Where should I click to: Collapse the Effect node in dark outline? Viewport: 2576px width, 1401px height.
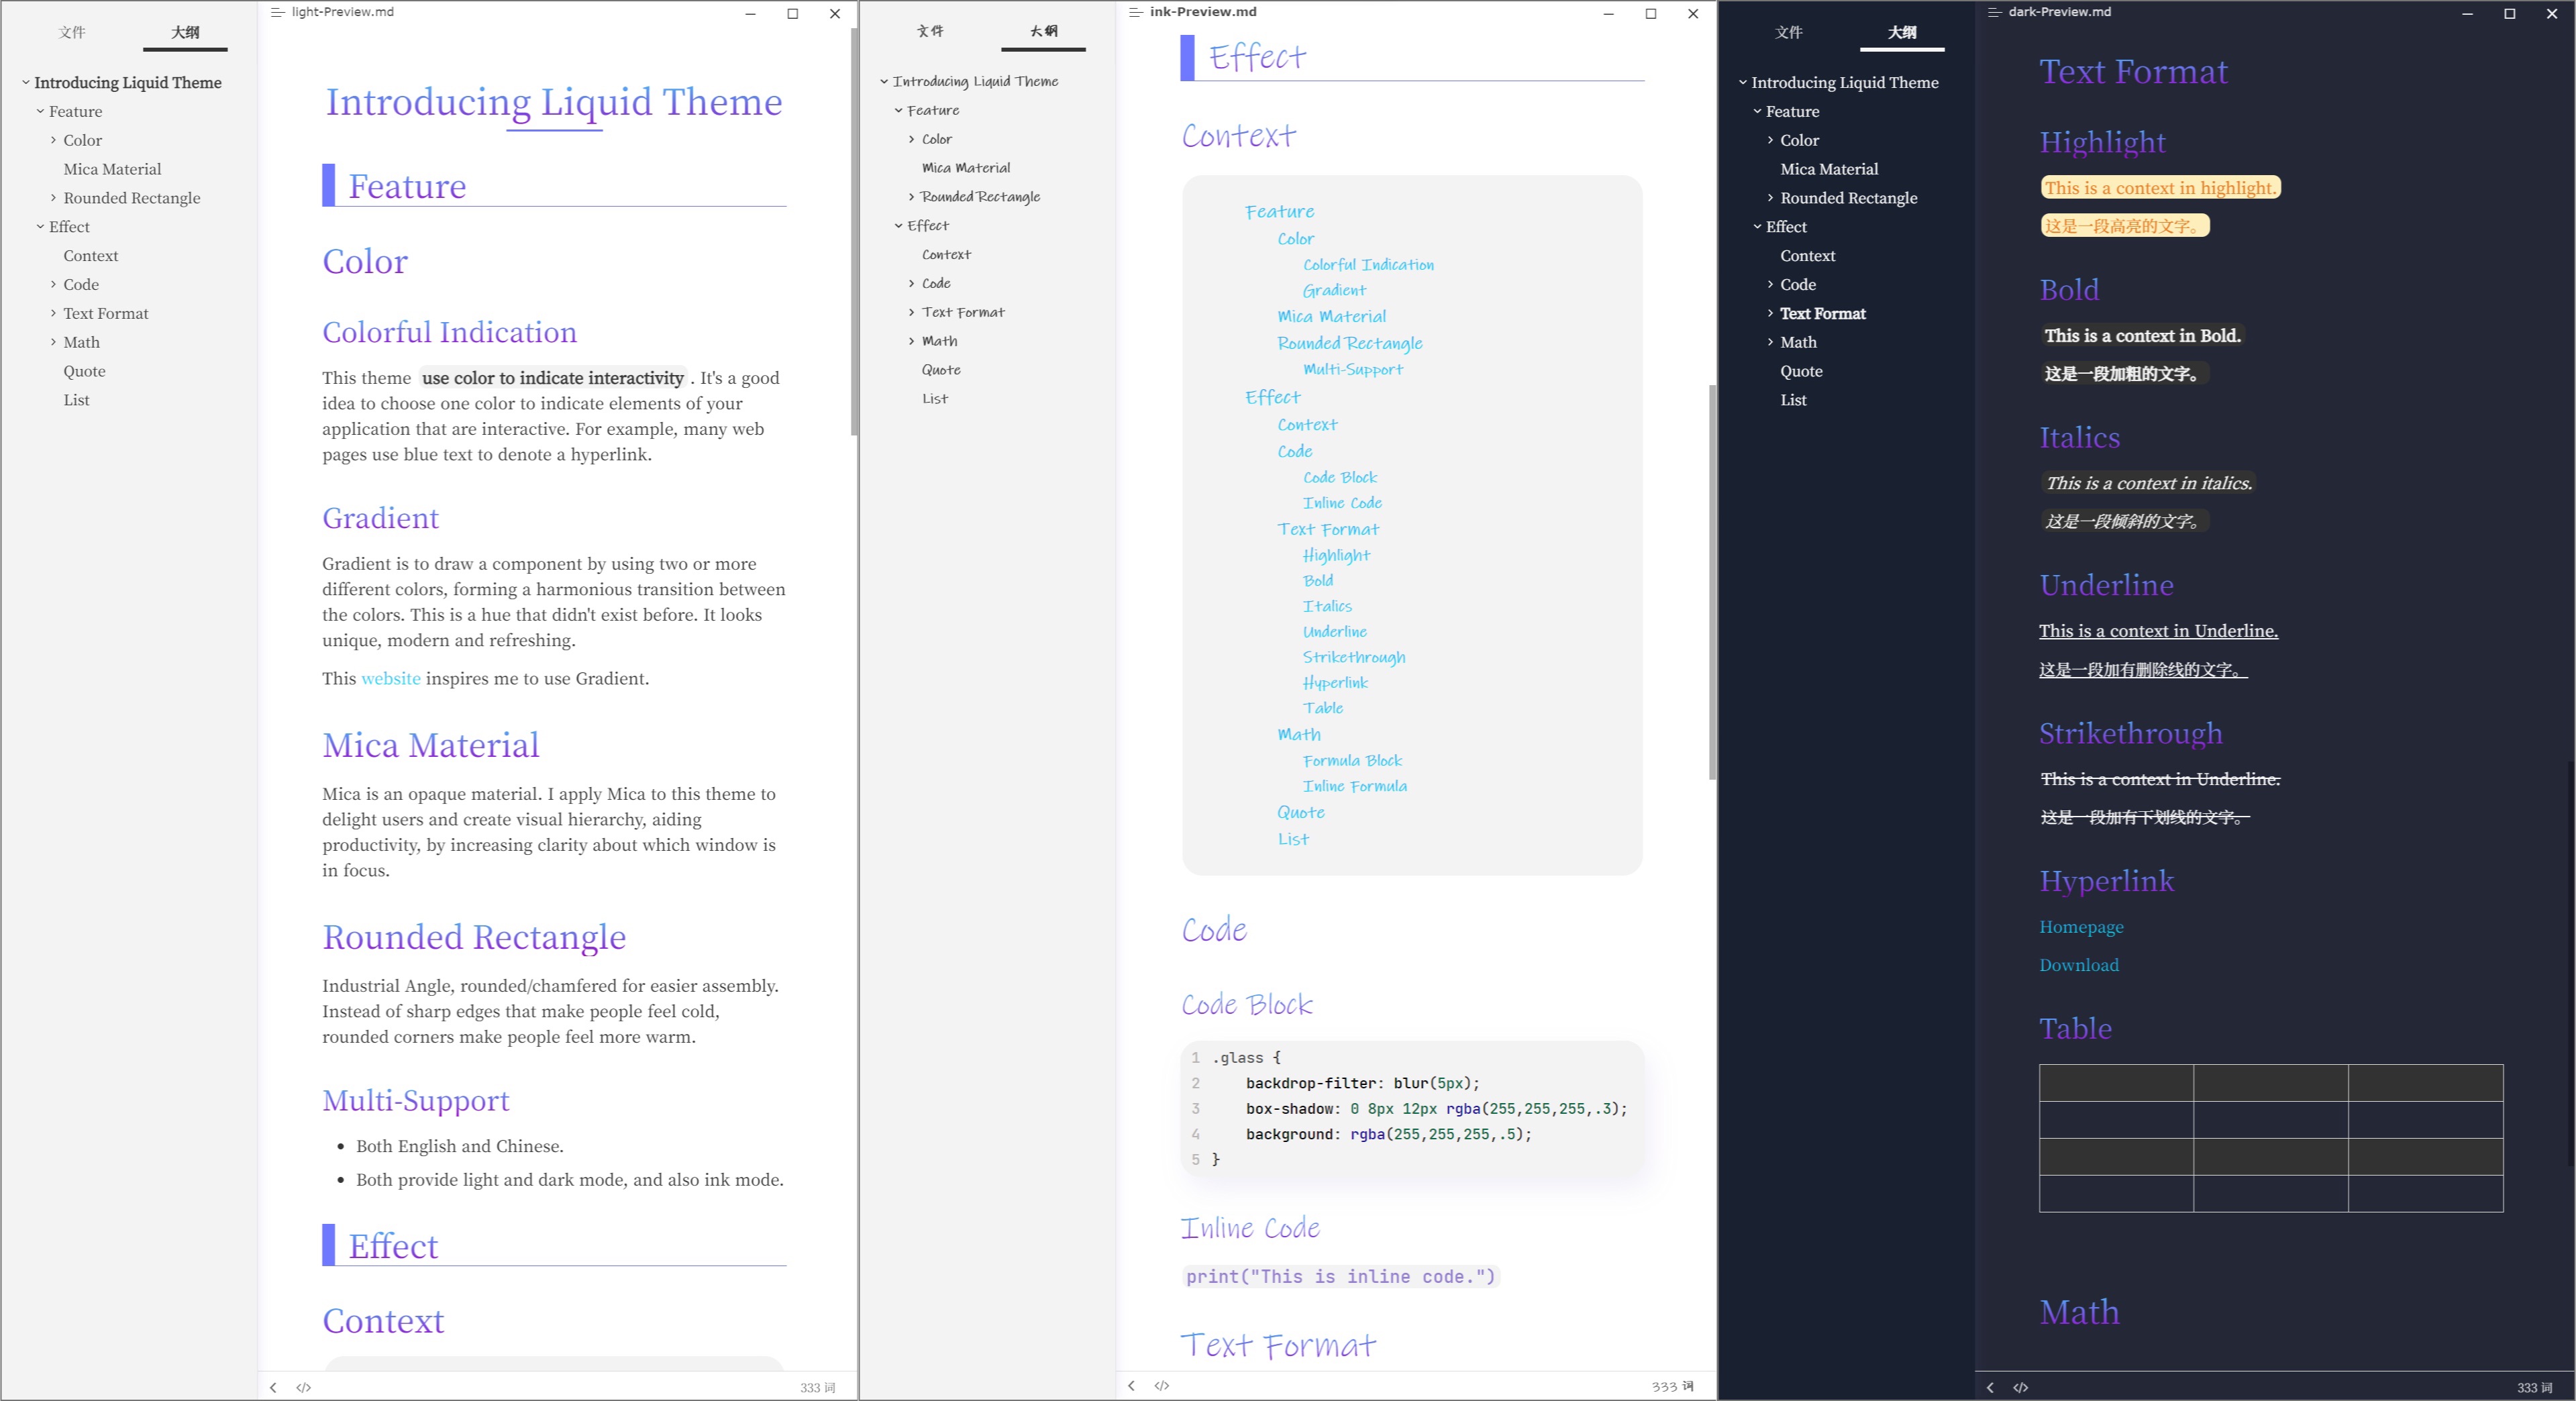click(1757, 227)
